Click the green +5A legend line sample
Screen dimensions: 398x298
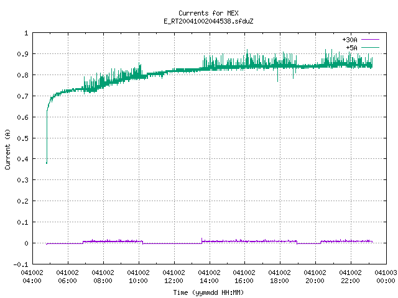370,47
